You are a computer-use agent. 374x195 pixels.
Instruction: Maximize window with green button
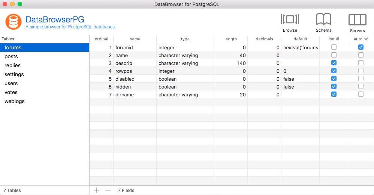point(20,4)
